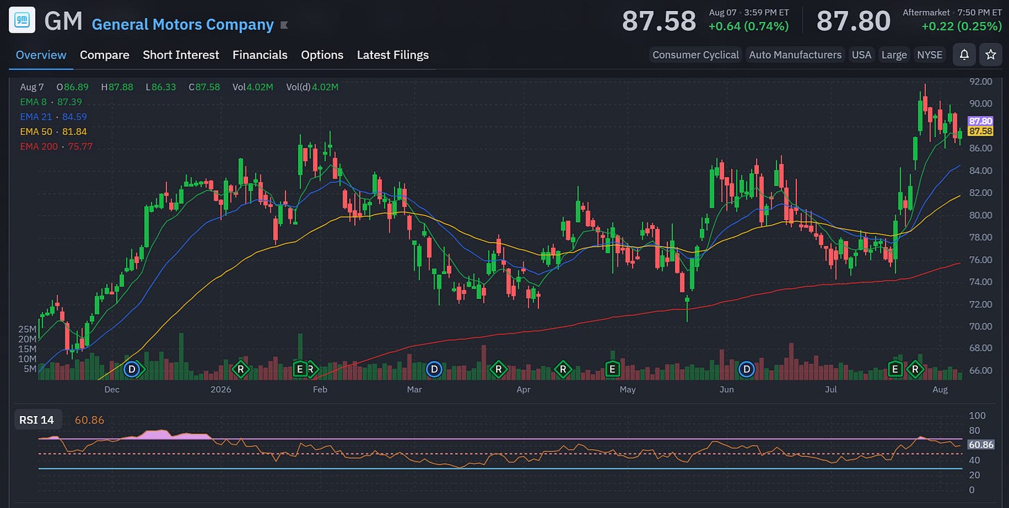Image resolution: width=1009 pixels, height=508 pixels.
Task: Click the flag icon beside General Motors Company
Action: coord(283,25)
